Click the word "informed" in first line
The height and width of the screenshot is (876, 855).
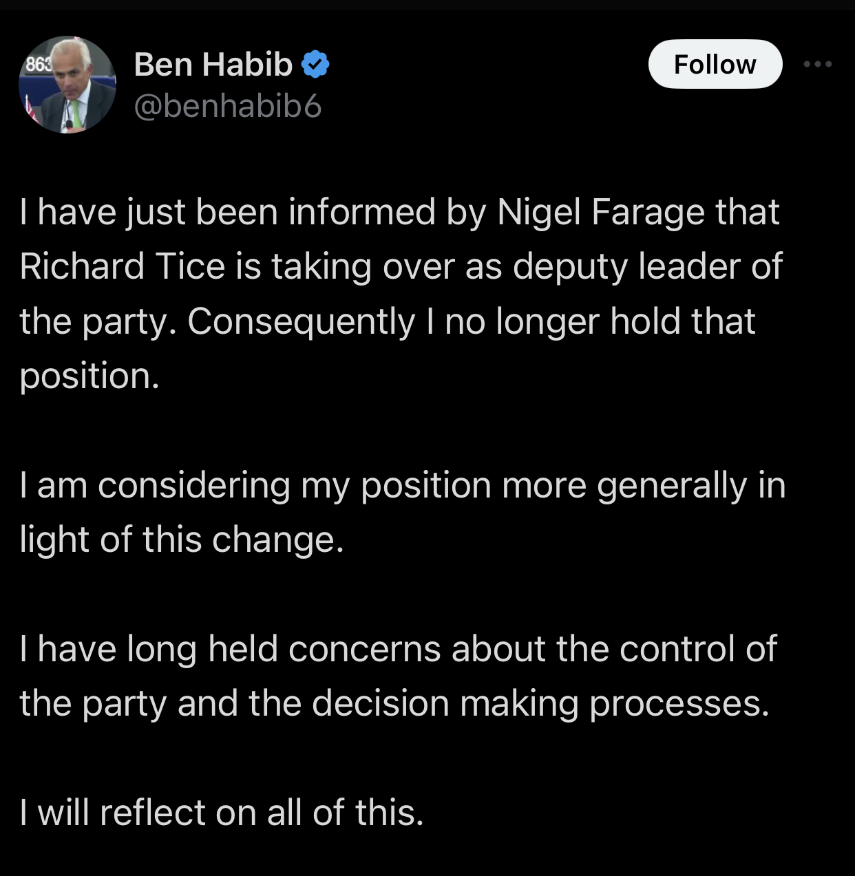point(362,212)
